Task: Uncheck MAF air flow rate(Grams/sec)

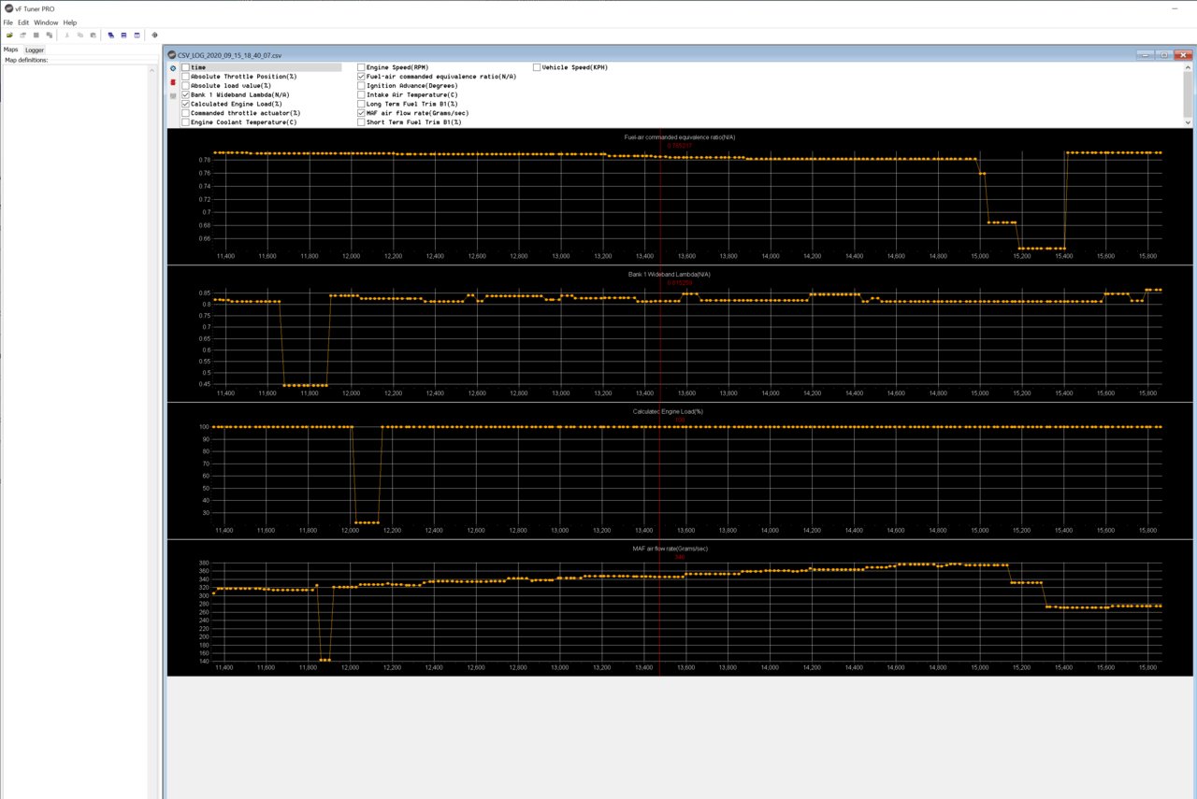Action: [x=361, y=113]
